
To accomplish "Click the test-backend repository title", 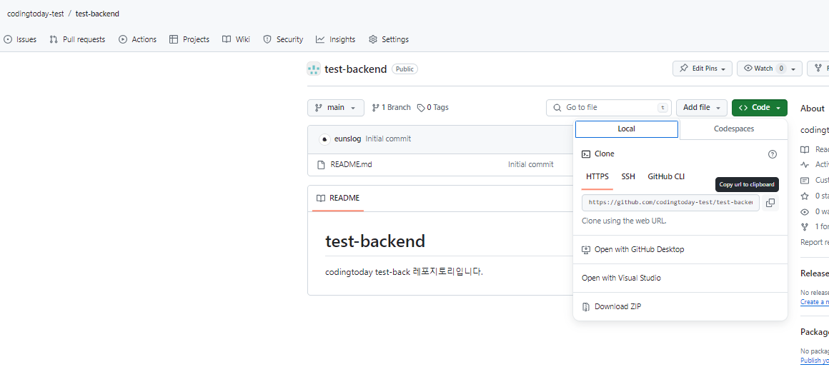I will (x=356, y=69).
